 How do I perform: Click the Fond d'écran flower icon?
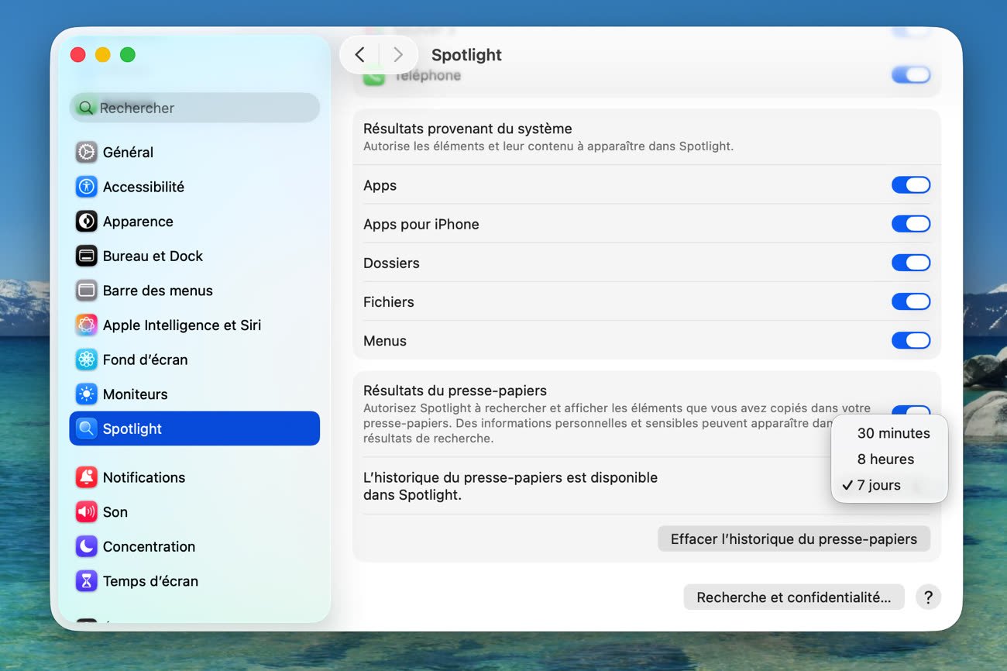[x=86, y=360]
